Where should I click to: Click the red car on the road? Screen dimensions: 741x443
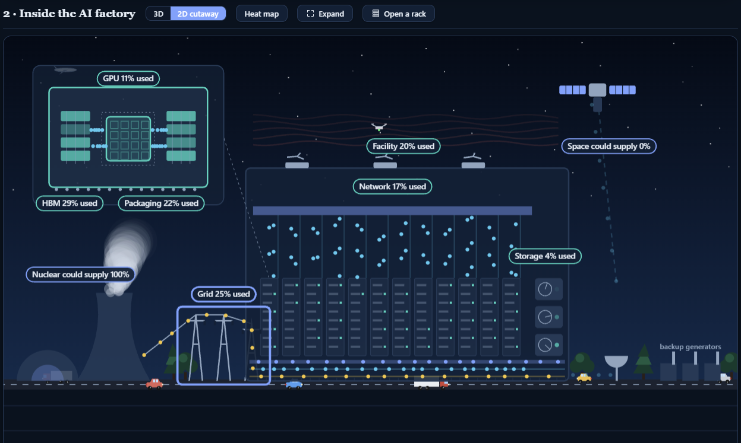coord(154,383)
